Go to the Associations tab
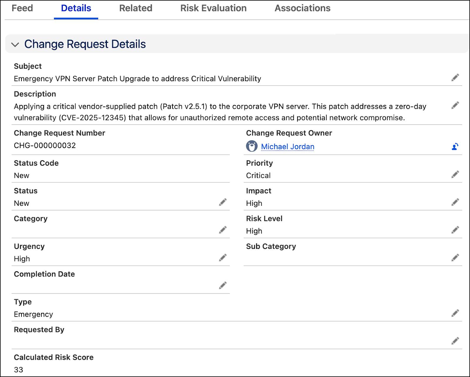The width and height of the screenshot is (470, 377). pyautogui.click(x=303, y=8)
